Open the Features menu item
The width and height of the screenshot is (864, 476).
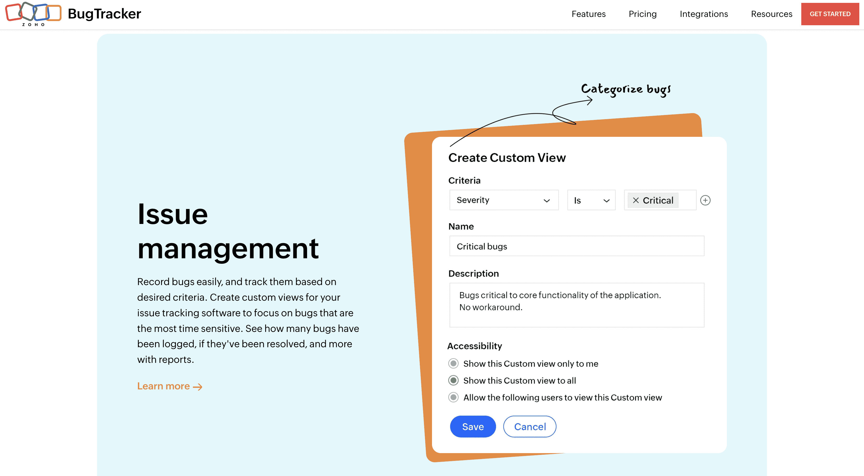click(x=588, y=14)
